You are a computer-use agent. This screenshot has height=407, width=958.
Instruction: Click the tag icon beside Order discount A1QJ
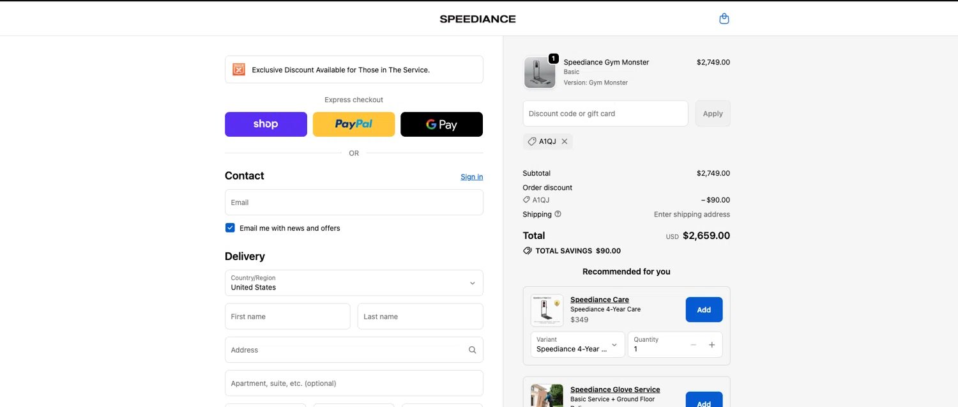(x=527, y=200)
